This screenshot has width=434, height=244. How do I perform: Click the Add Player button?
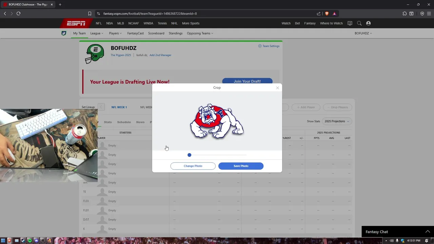(x=306, y=107)
